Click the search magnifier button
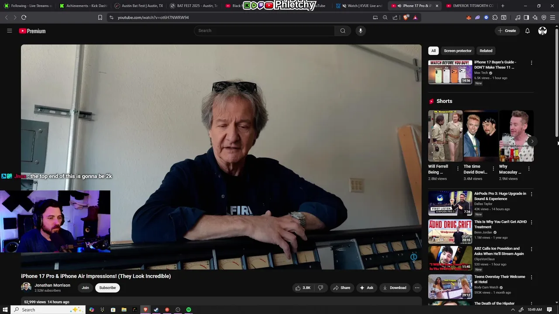The width and height of the screenshot is (559, 314). [343, 31]
